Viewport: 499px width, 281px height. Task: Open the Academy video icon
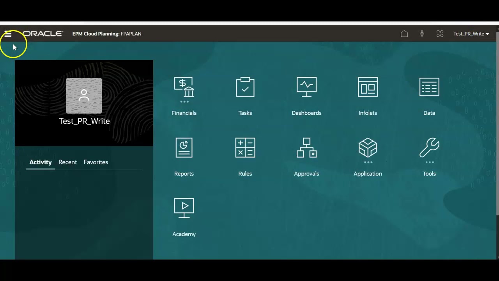coord(184,208)
